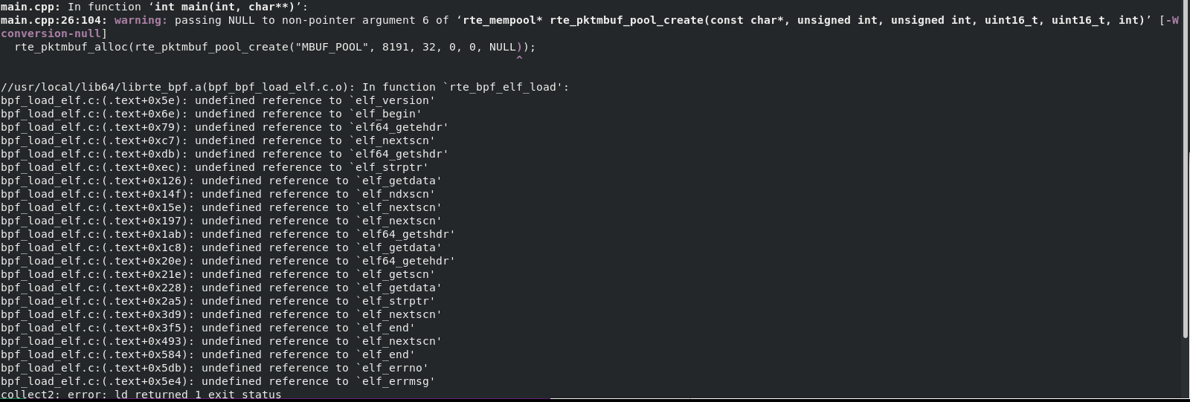Click the 'conversion-null]' flag text
1190x402 pixels.
tap(54, 33)
